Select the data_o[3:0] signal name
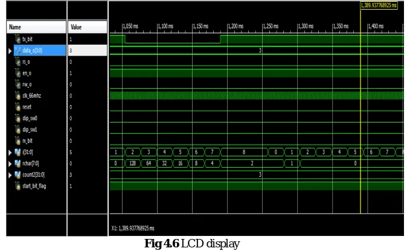Screen dimensions: 407x251 (x=32, y=50)
